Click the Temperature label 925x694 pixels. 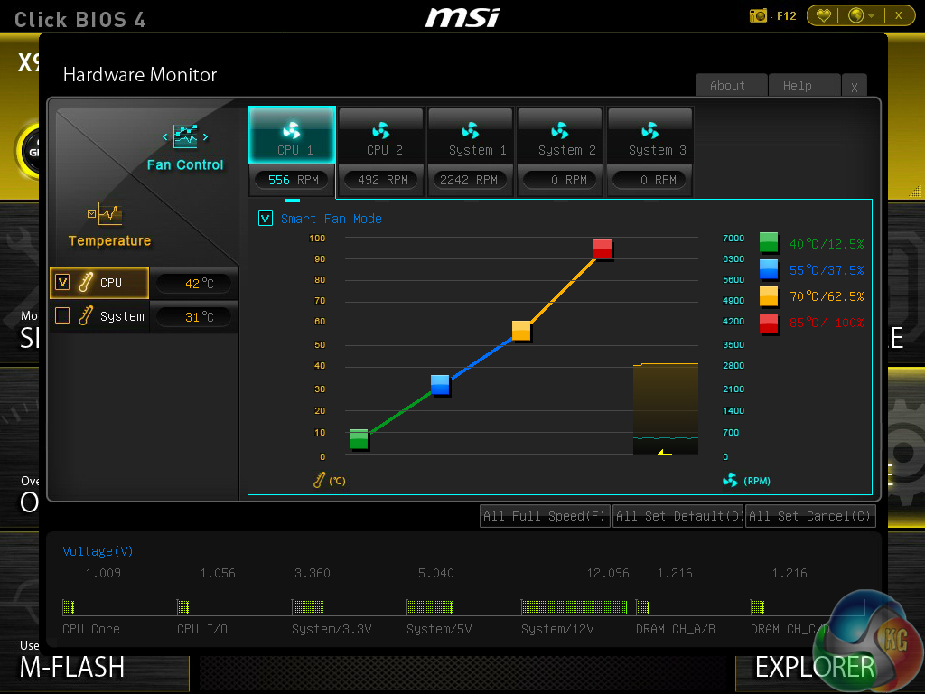(109, 240)
